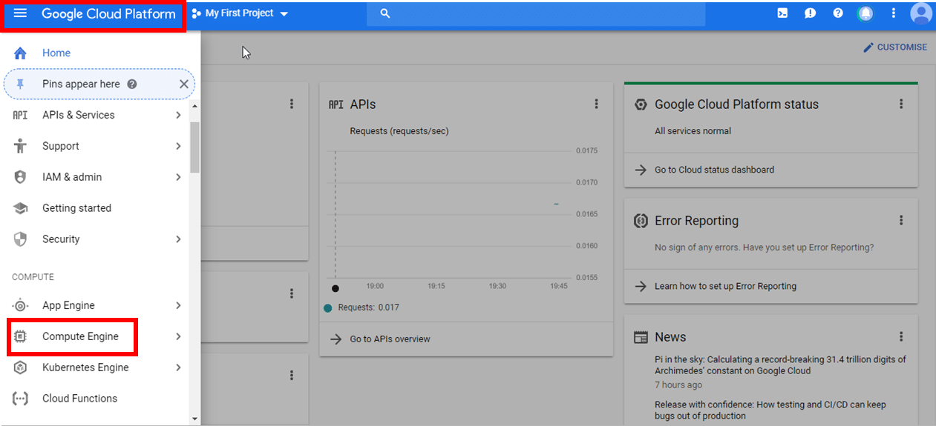Select Getting started menu item
This screenshot has height=426, width=936.
95,208
